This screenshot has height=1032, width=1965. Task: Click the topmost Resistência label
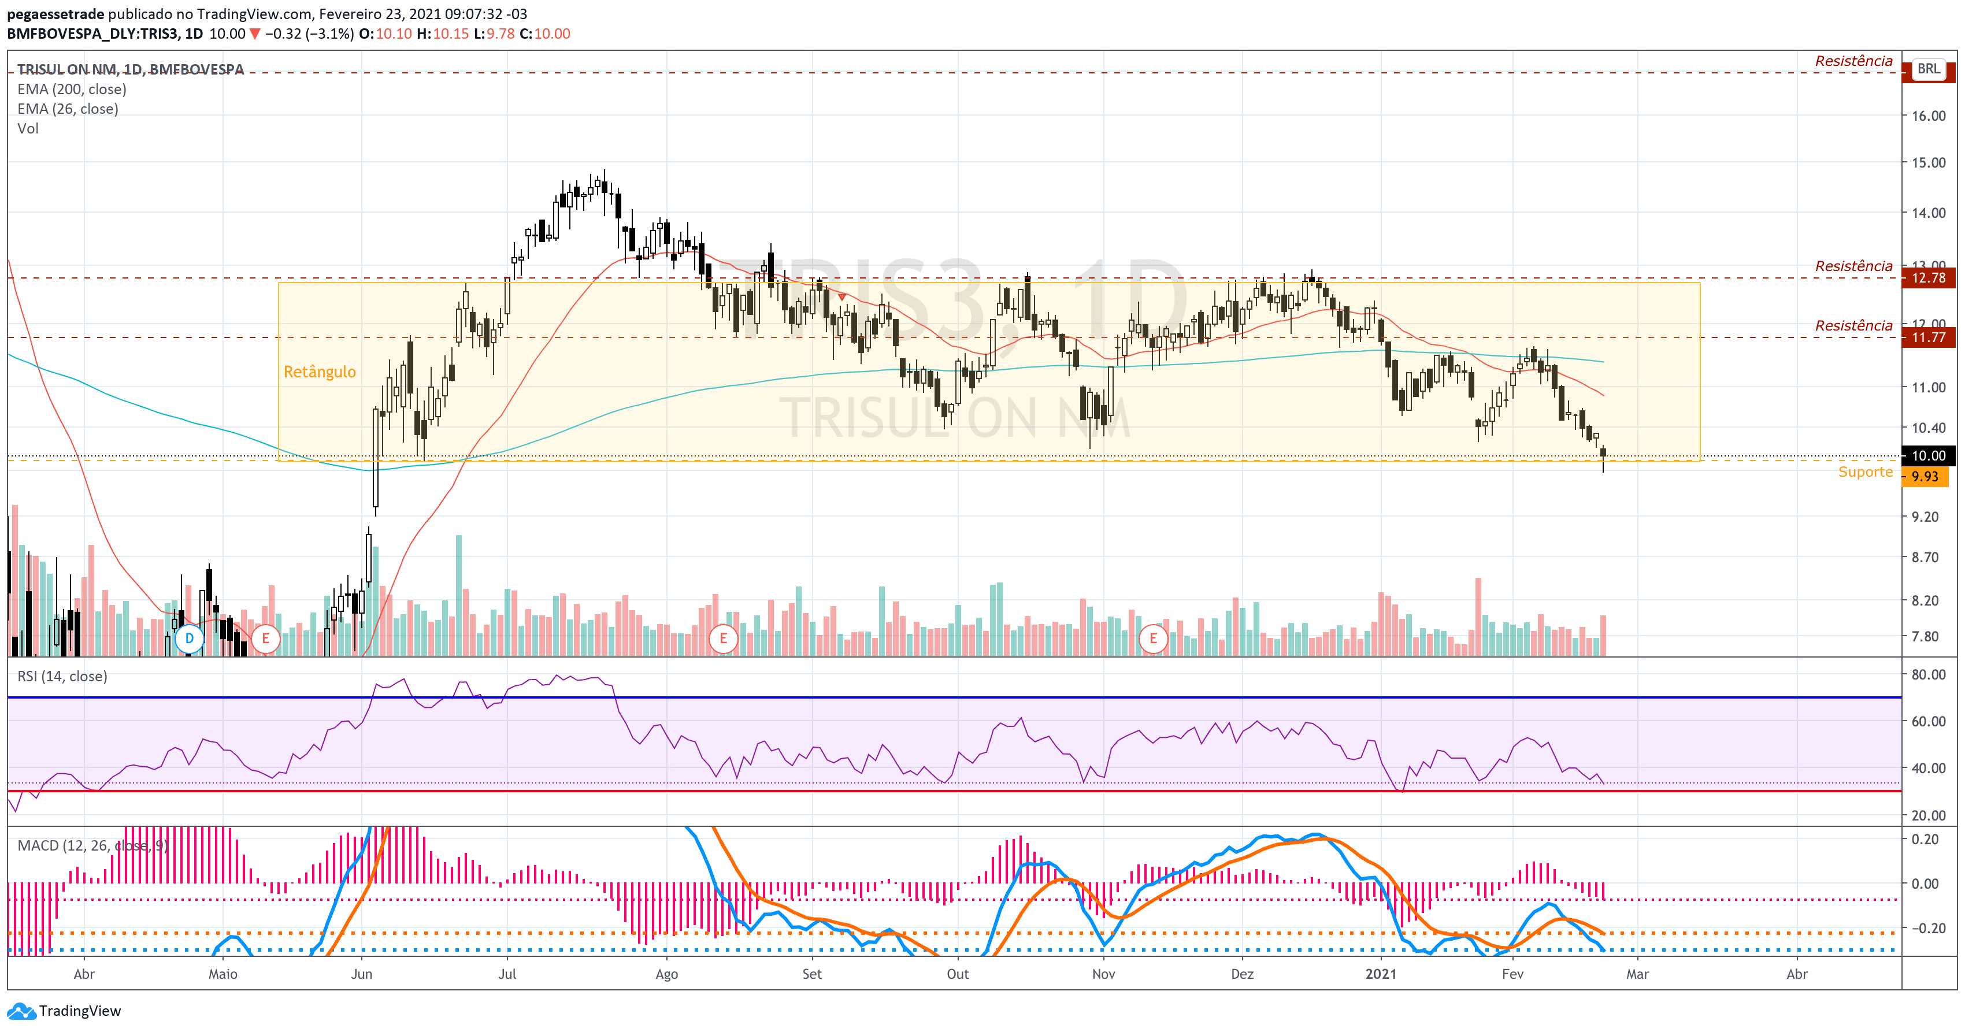[x=1853, y=61]
